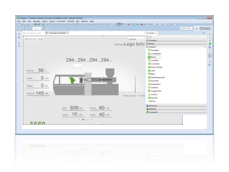This screenshot has width=229, height=172.
Task: Click the green page indicator dot
Action: (83, 120)
